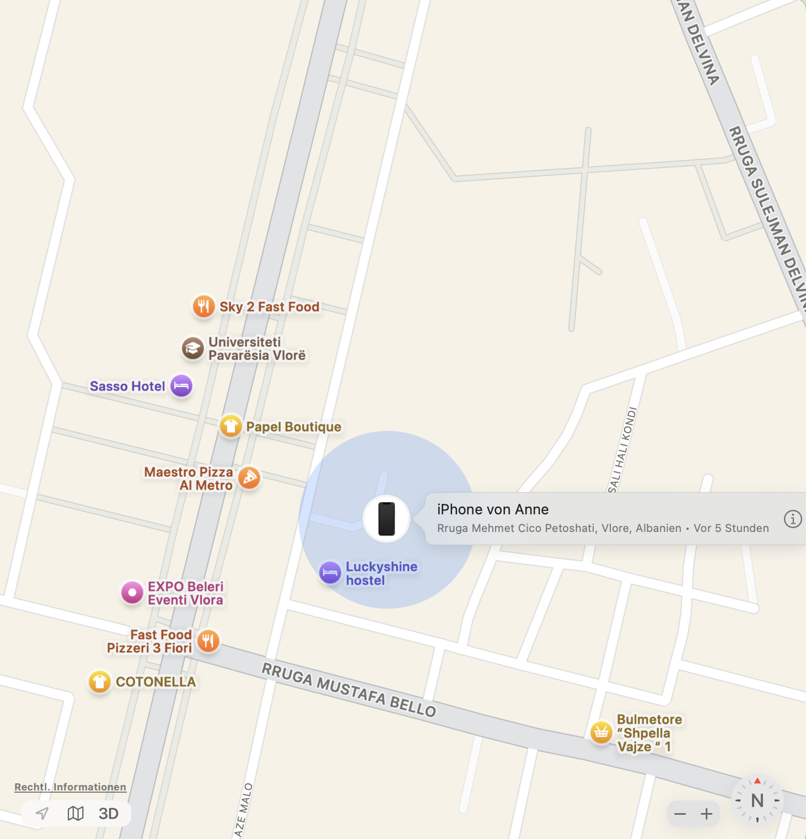The height and width of the screenshot is (839, 806).
Task: Zoom out with the minus button
Action: pyautogui.click(x=680, y=814)
